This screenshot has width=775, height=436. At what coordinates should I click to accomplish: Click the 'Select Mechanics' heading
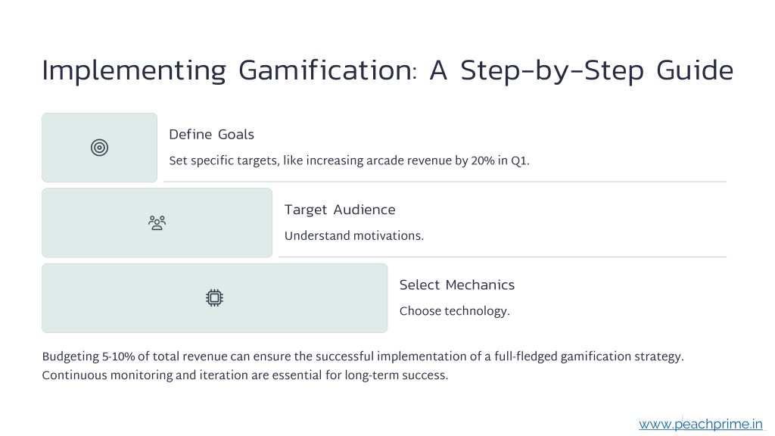(457, 285)
